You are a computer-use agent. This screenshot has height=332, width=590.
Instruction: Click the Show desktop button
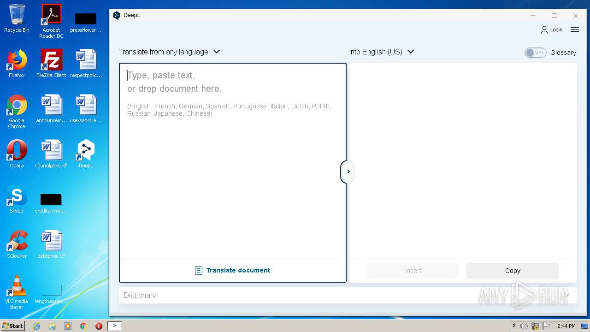tap(584, 326)
